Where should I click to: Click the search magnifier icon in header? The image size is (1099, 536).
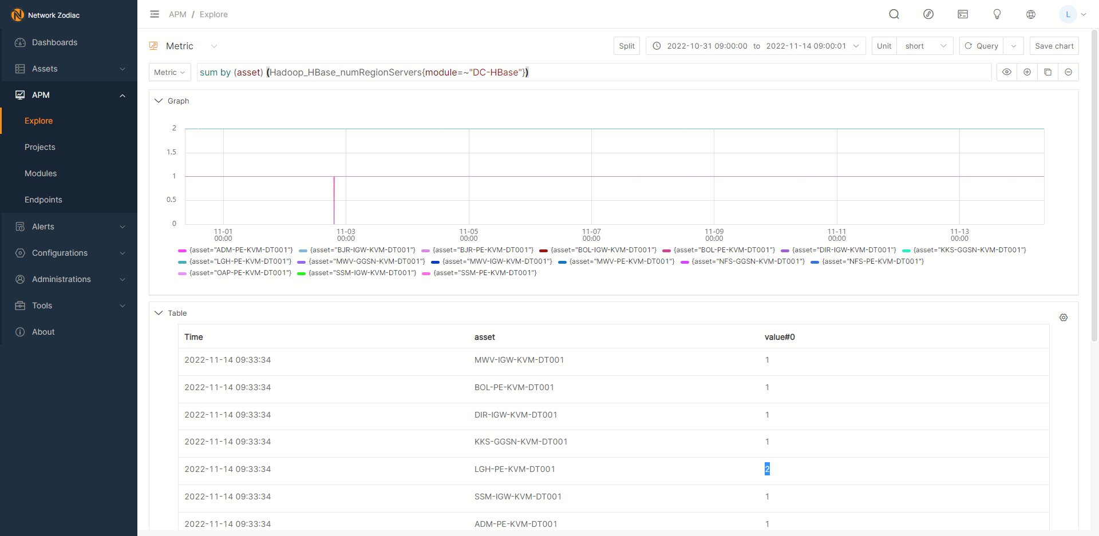[894, 14]
